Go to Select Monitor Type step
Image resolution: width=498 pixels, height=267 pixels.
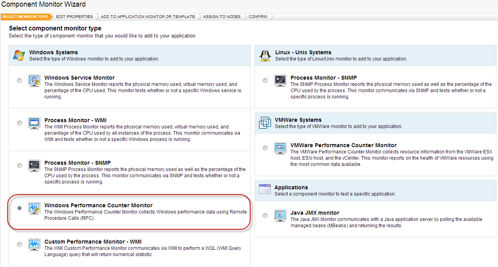[x=26, y=17]
